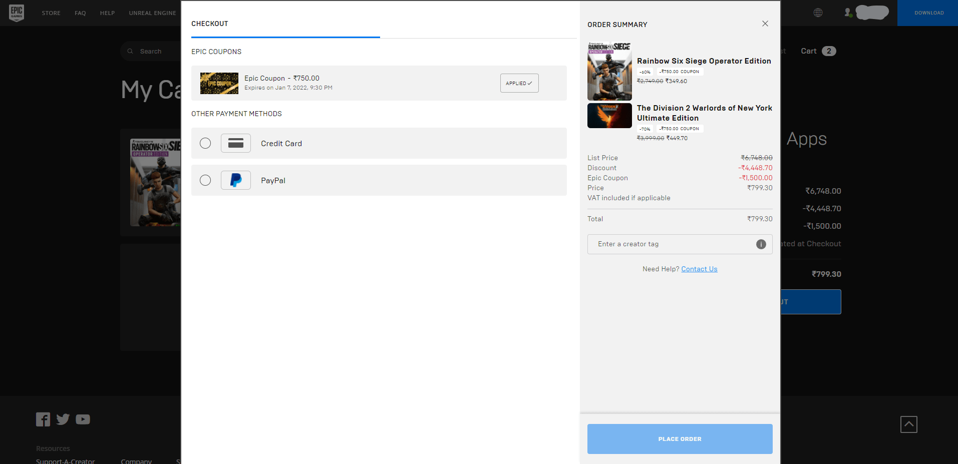
Task: Click the Rainbow Six Siege thumbnail
Action: pyautogui.click(x=609, y=71)
